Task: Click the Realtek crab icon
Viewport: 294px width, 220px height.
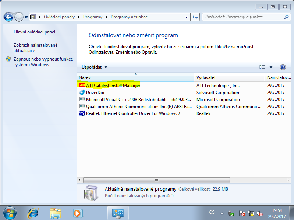Action: (x=82, y=113)
